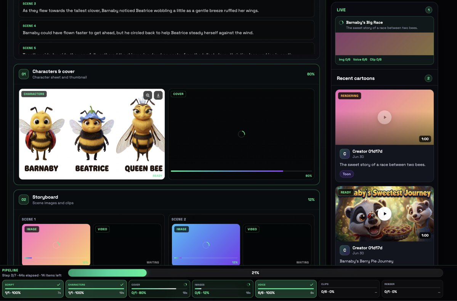Select the Render pipeline step

click(x=412, y=289)
